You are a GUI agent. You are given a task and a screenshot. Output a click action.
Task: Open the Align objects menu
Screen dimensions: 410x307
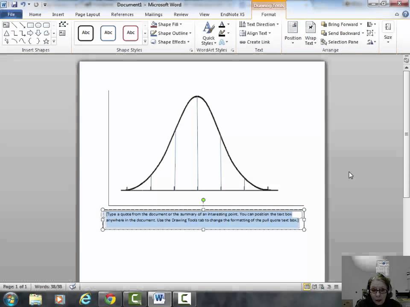[371, 24]
